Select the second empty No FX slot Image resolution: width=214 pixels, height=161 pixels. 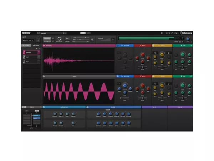[x=180, y=107]
